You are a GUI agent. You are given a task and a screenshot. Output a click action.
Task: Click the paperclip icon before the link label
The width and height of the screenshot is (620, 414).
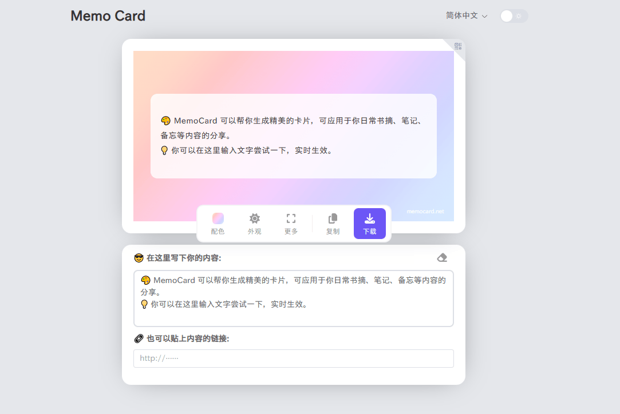[x=139, y=339]
